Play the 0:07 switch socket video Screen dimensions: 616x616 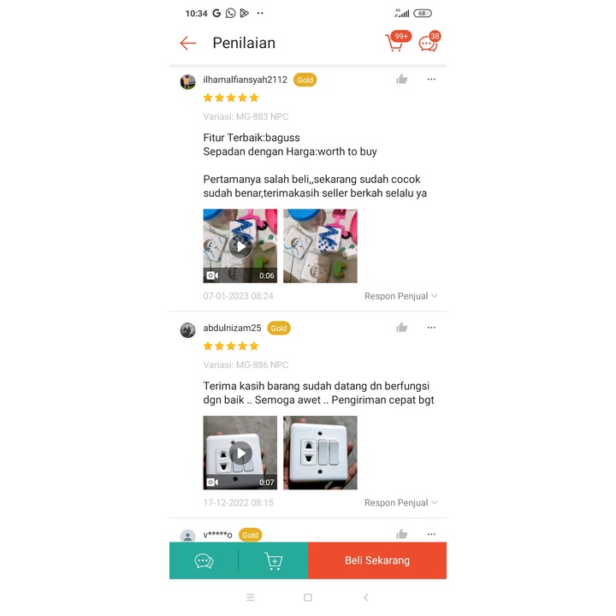point(240,453)
